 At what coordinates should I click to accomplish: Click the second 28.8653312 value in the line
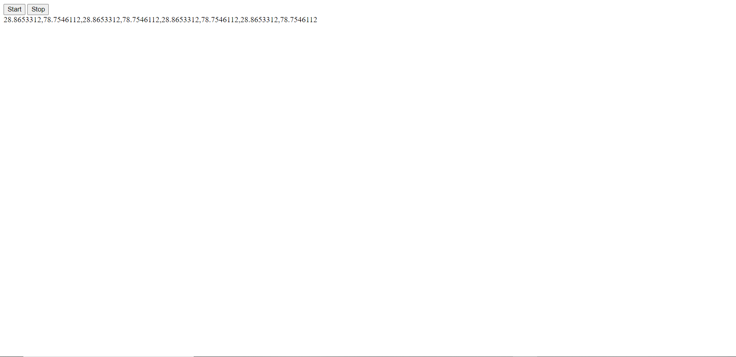(101, 20)
